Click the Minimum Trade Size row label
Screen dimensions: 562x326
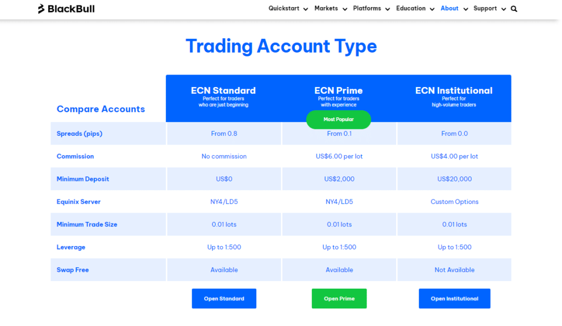87,225
